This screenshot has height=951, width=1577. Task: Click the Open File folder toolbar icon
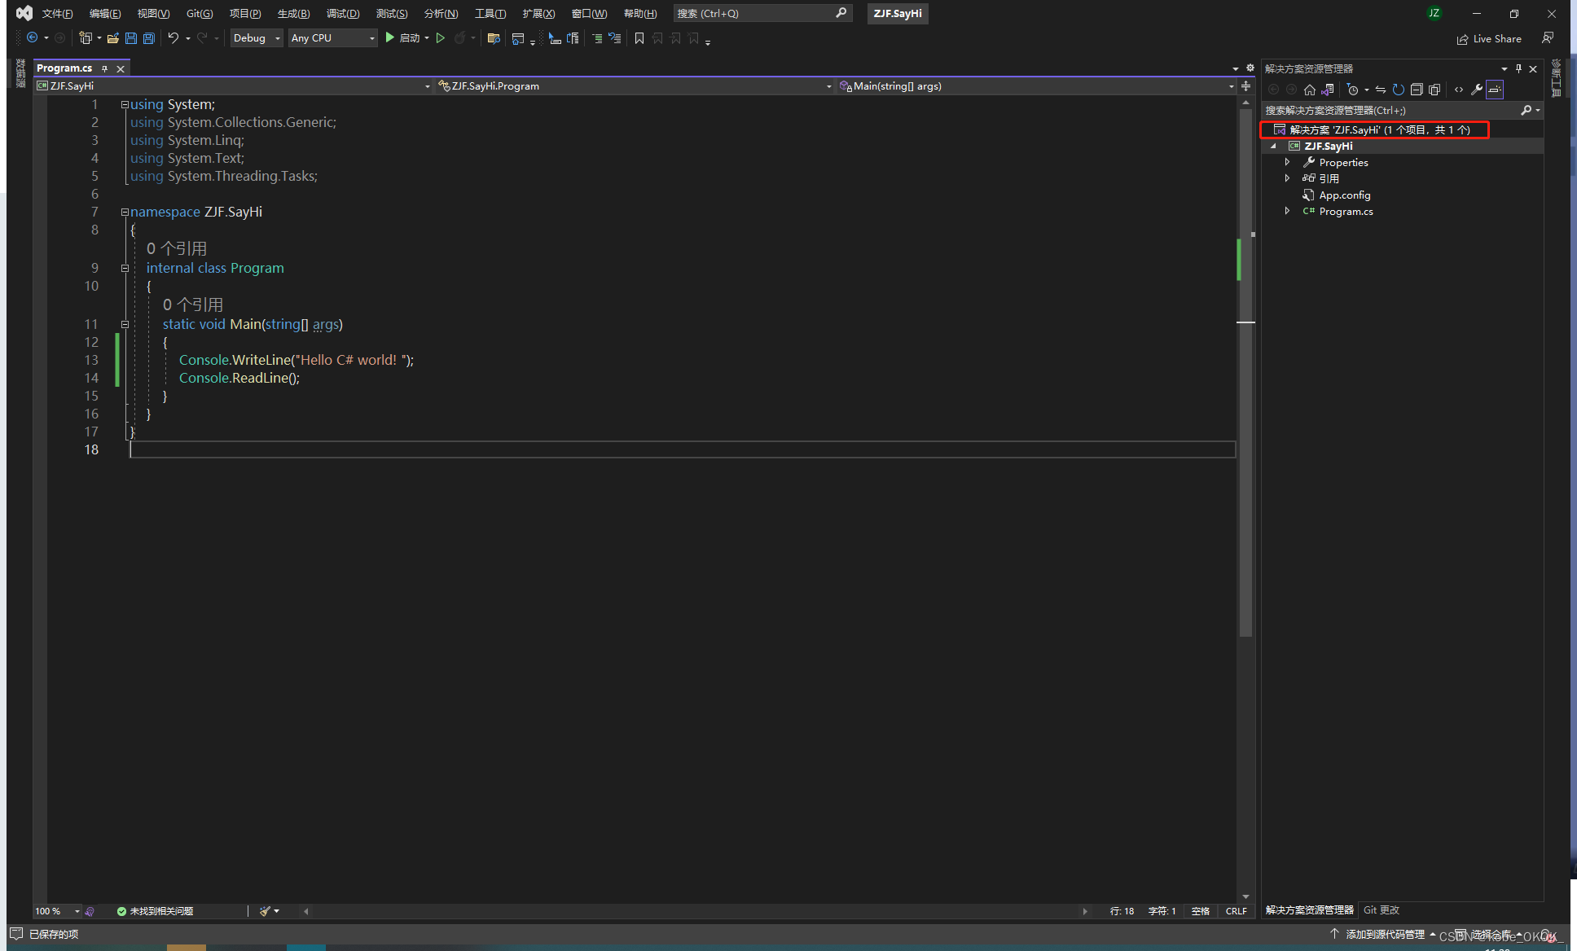(113, 38)
